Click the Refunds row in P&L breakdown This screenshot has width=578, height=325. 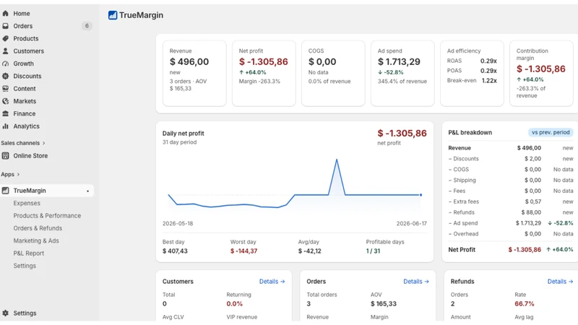[x=511, y=212]
